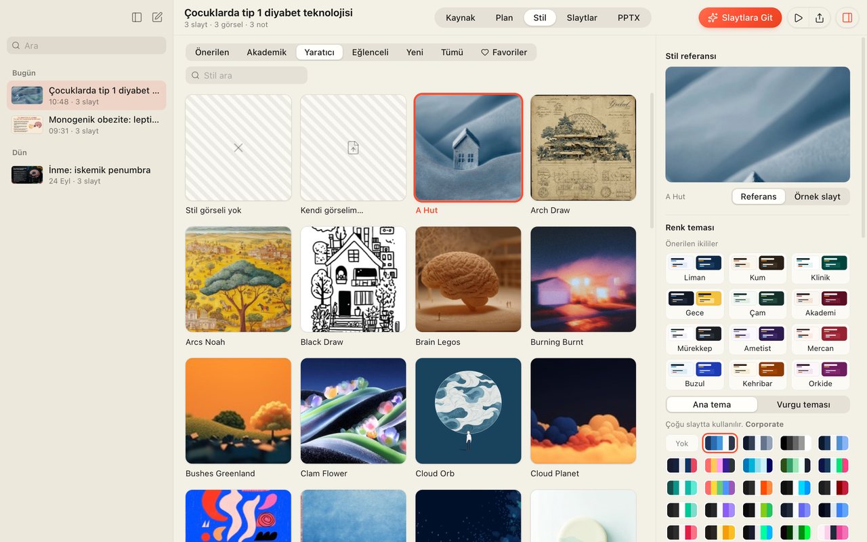Show the Akademik style category
The image size is (867, 542).
click(x=266, y=52)
